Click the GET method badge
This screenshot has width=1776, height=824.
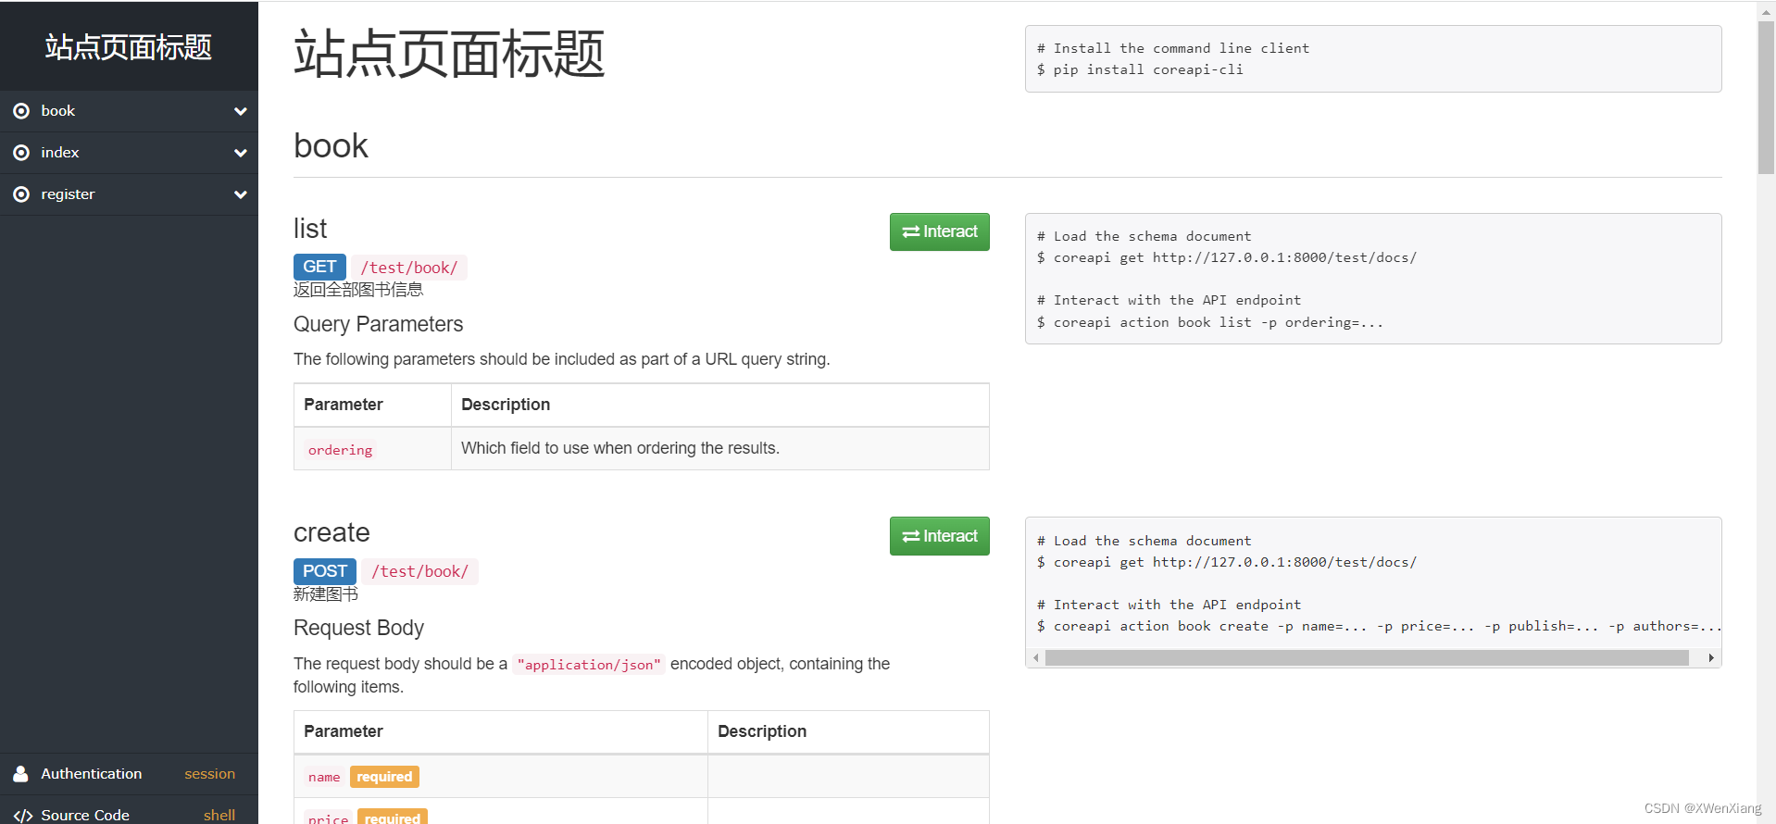click(319, 267)
